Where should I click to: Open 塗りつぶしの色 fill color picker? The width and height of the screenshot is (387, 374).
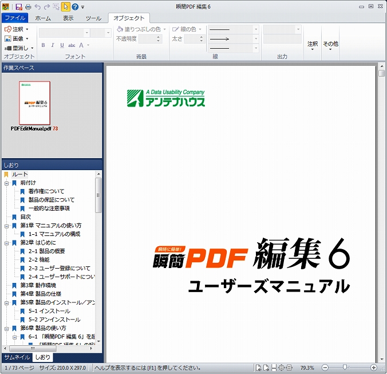[141, 29]
